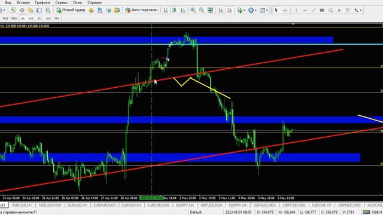Switch to EURJPY,H4 chart tab
This screenshot has height=215, width=383.
185,205
